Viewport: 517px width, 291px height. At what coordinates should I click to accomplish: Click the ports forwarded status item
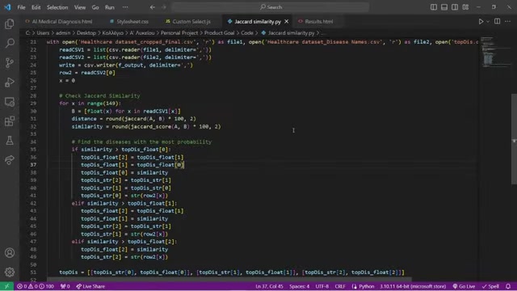click(x=65, y=286)
